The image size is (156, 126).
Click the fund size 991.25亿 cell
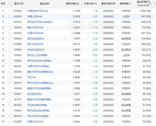(x=146, y=16)
